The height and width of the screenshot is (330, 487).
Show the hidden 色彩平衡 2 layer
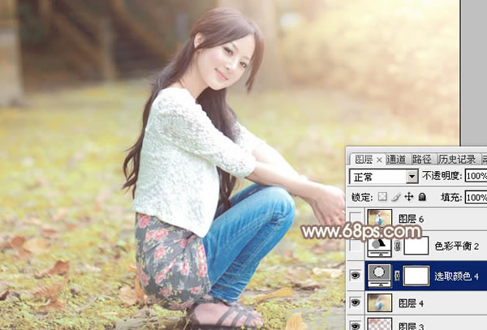(356, 246)
